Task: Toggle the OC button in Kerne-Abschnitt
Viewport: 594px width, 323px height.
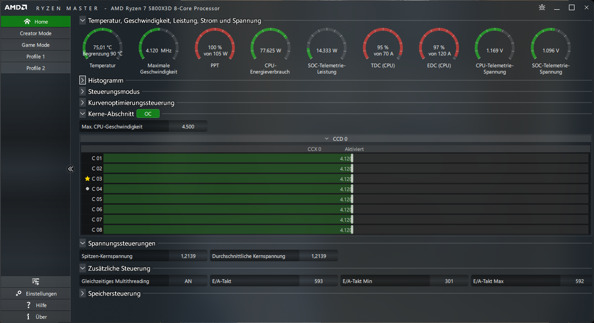Action: [148, 114]
